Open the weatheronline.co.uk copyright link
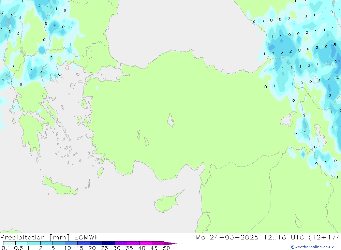341x250 pixels. coord(312,247)
